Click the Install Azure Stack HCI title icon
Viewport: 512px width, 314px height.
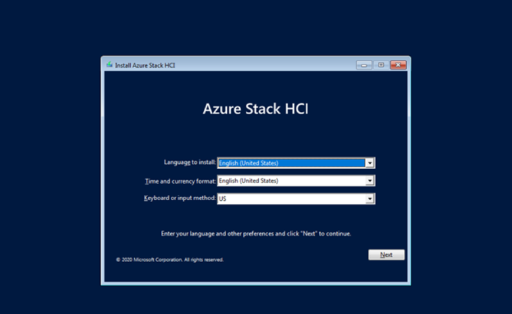(x=109, y=65)
